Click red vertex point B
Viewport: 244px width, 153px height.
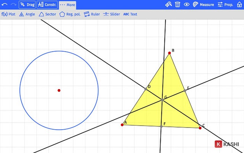click(169, 53)
